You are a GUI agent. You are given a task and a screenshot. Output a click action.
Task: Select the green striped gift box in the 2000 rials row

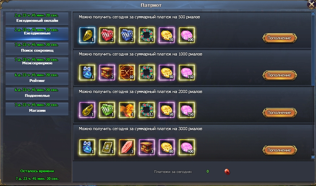pos(107,110)
